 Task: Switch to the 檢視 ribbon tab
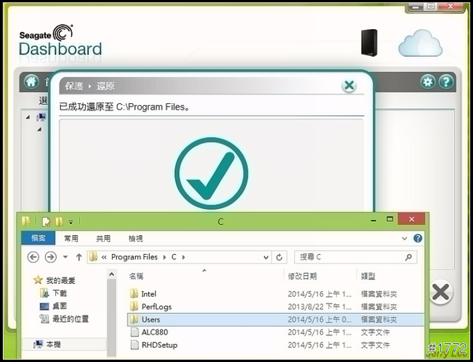[x=136, y=239]
